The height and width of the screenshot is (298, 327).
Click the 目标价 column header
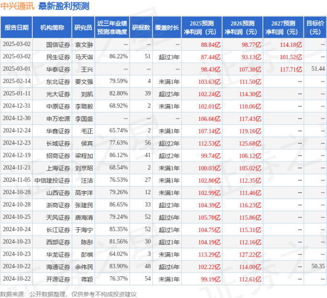(315, 28)
